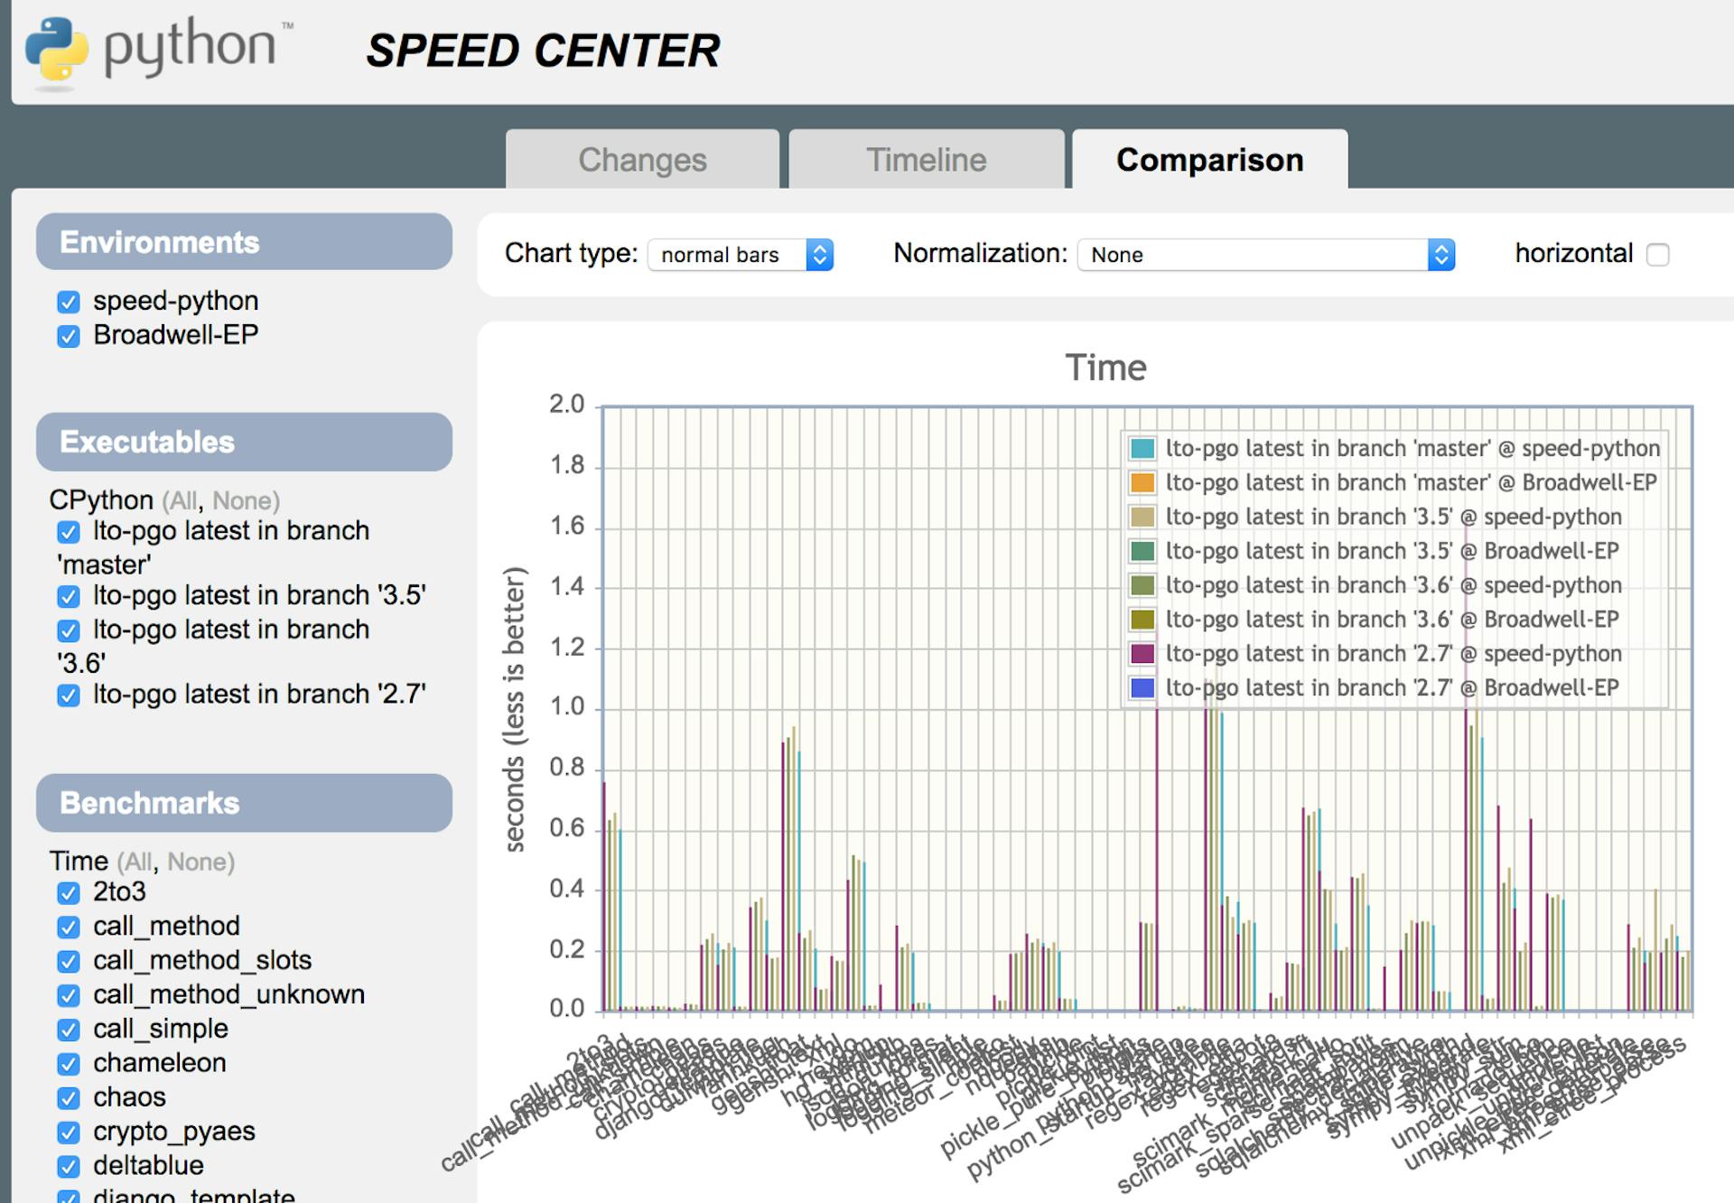1734x1203 pixels.
Task: Click the blue 2.7 Broadwell-EP legend swatch
Action: 1142,688
